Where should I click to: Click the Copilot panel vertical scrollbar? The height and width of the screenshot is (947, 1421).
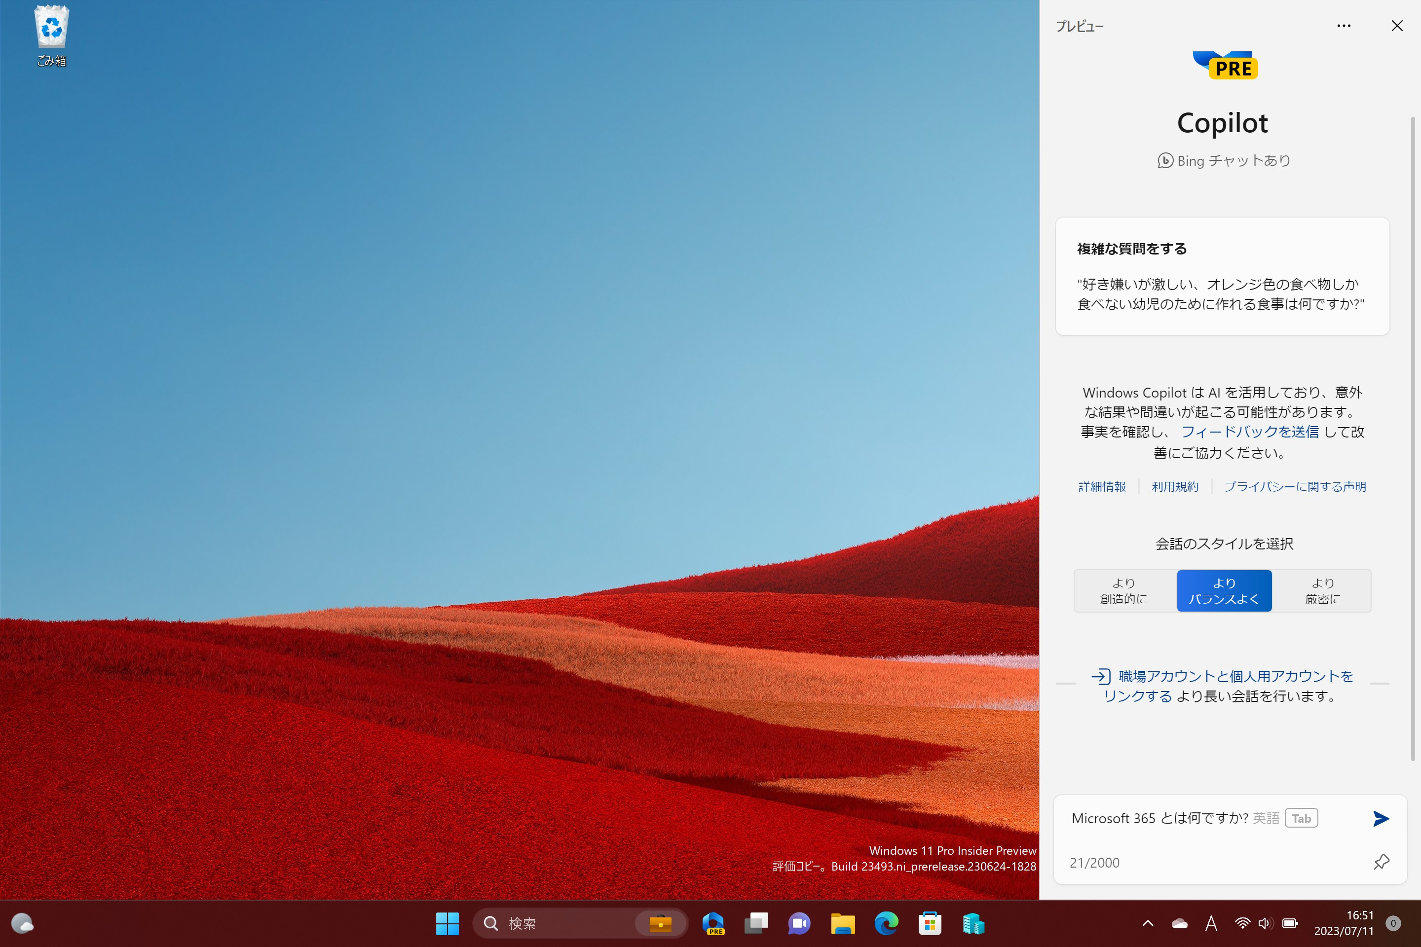point(1413,439)
